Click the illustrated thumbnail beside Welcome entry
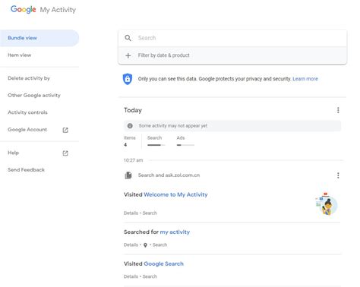The width and height of the screenshot is (360, 287). coord(327,203)
